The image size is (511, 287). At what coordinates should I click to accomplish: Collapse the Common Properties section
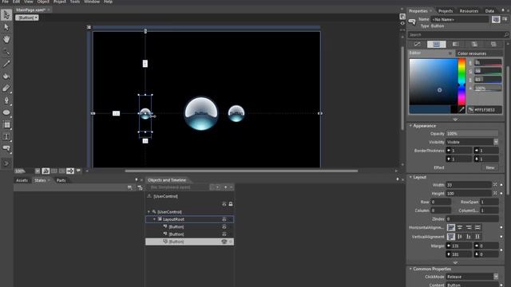click(410, 269)
